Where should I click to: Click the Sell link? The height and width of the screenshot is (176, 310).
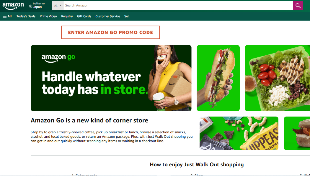[x=127, y=16]
